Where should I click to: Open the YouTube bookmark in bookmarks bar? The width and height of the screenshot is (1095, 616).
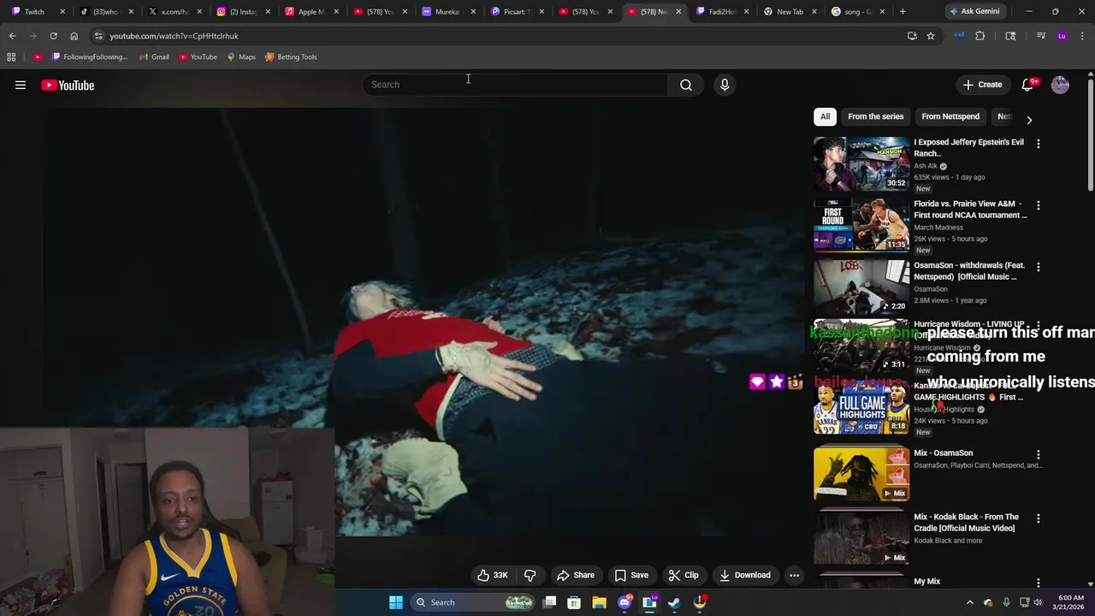coord(198,56)
